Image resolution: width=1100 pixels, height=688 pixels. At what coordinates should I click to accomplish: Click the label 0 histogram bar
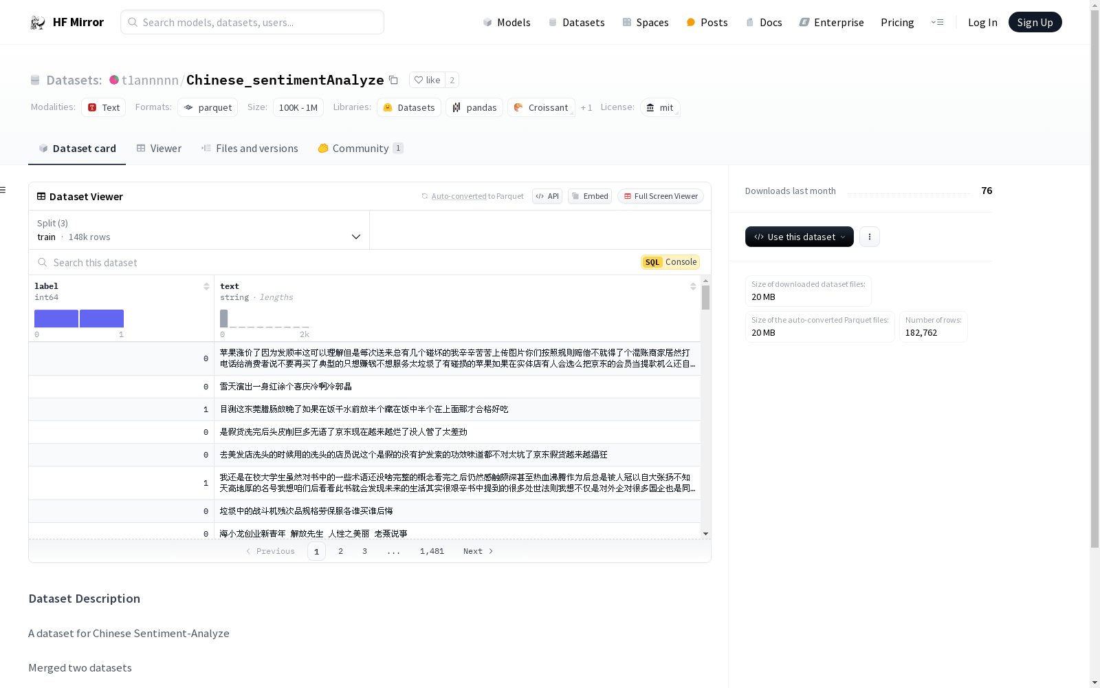pos(56,319)
